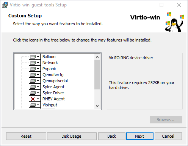
Task: Open install-state dropdown icon for Pvpanic
Action: 35,69
